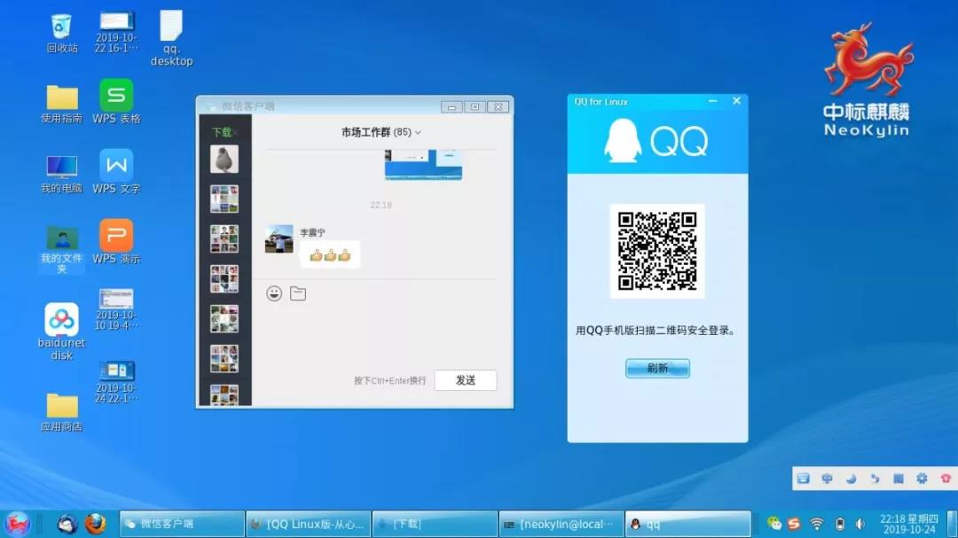Switch to [QQ Linux版-从心... taskbar window
This screenshot has height=538, width=958.
(309, 524)
